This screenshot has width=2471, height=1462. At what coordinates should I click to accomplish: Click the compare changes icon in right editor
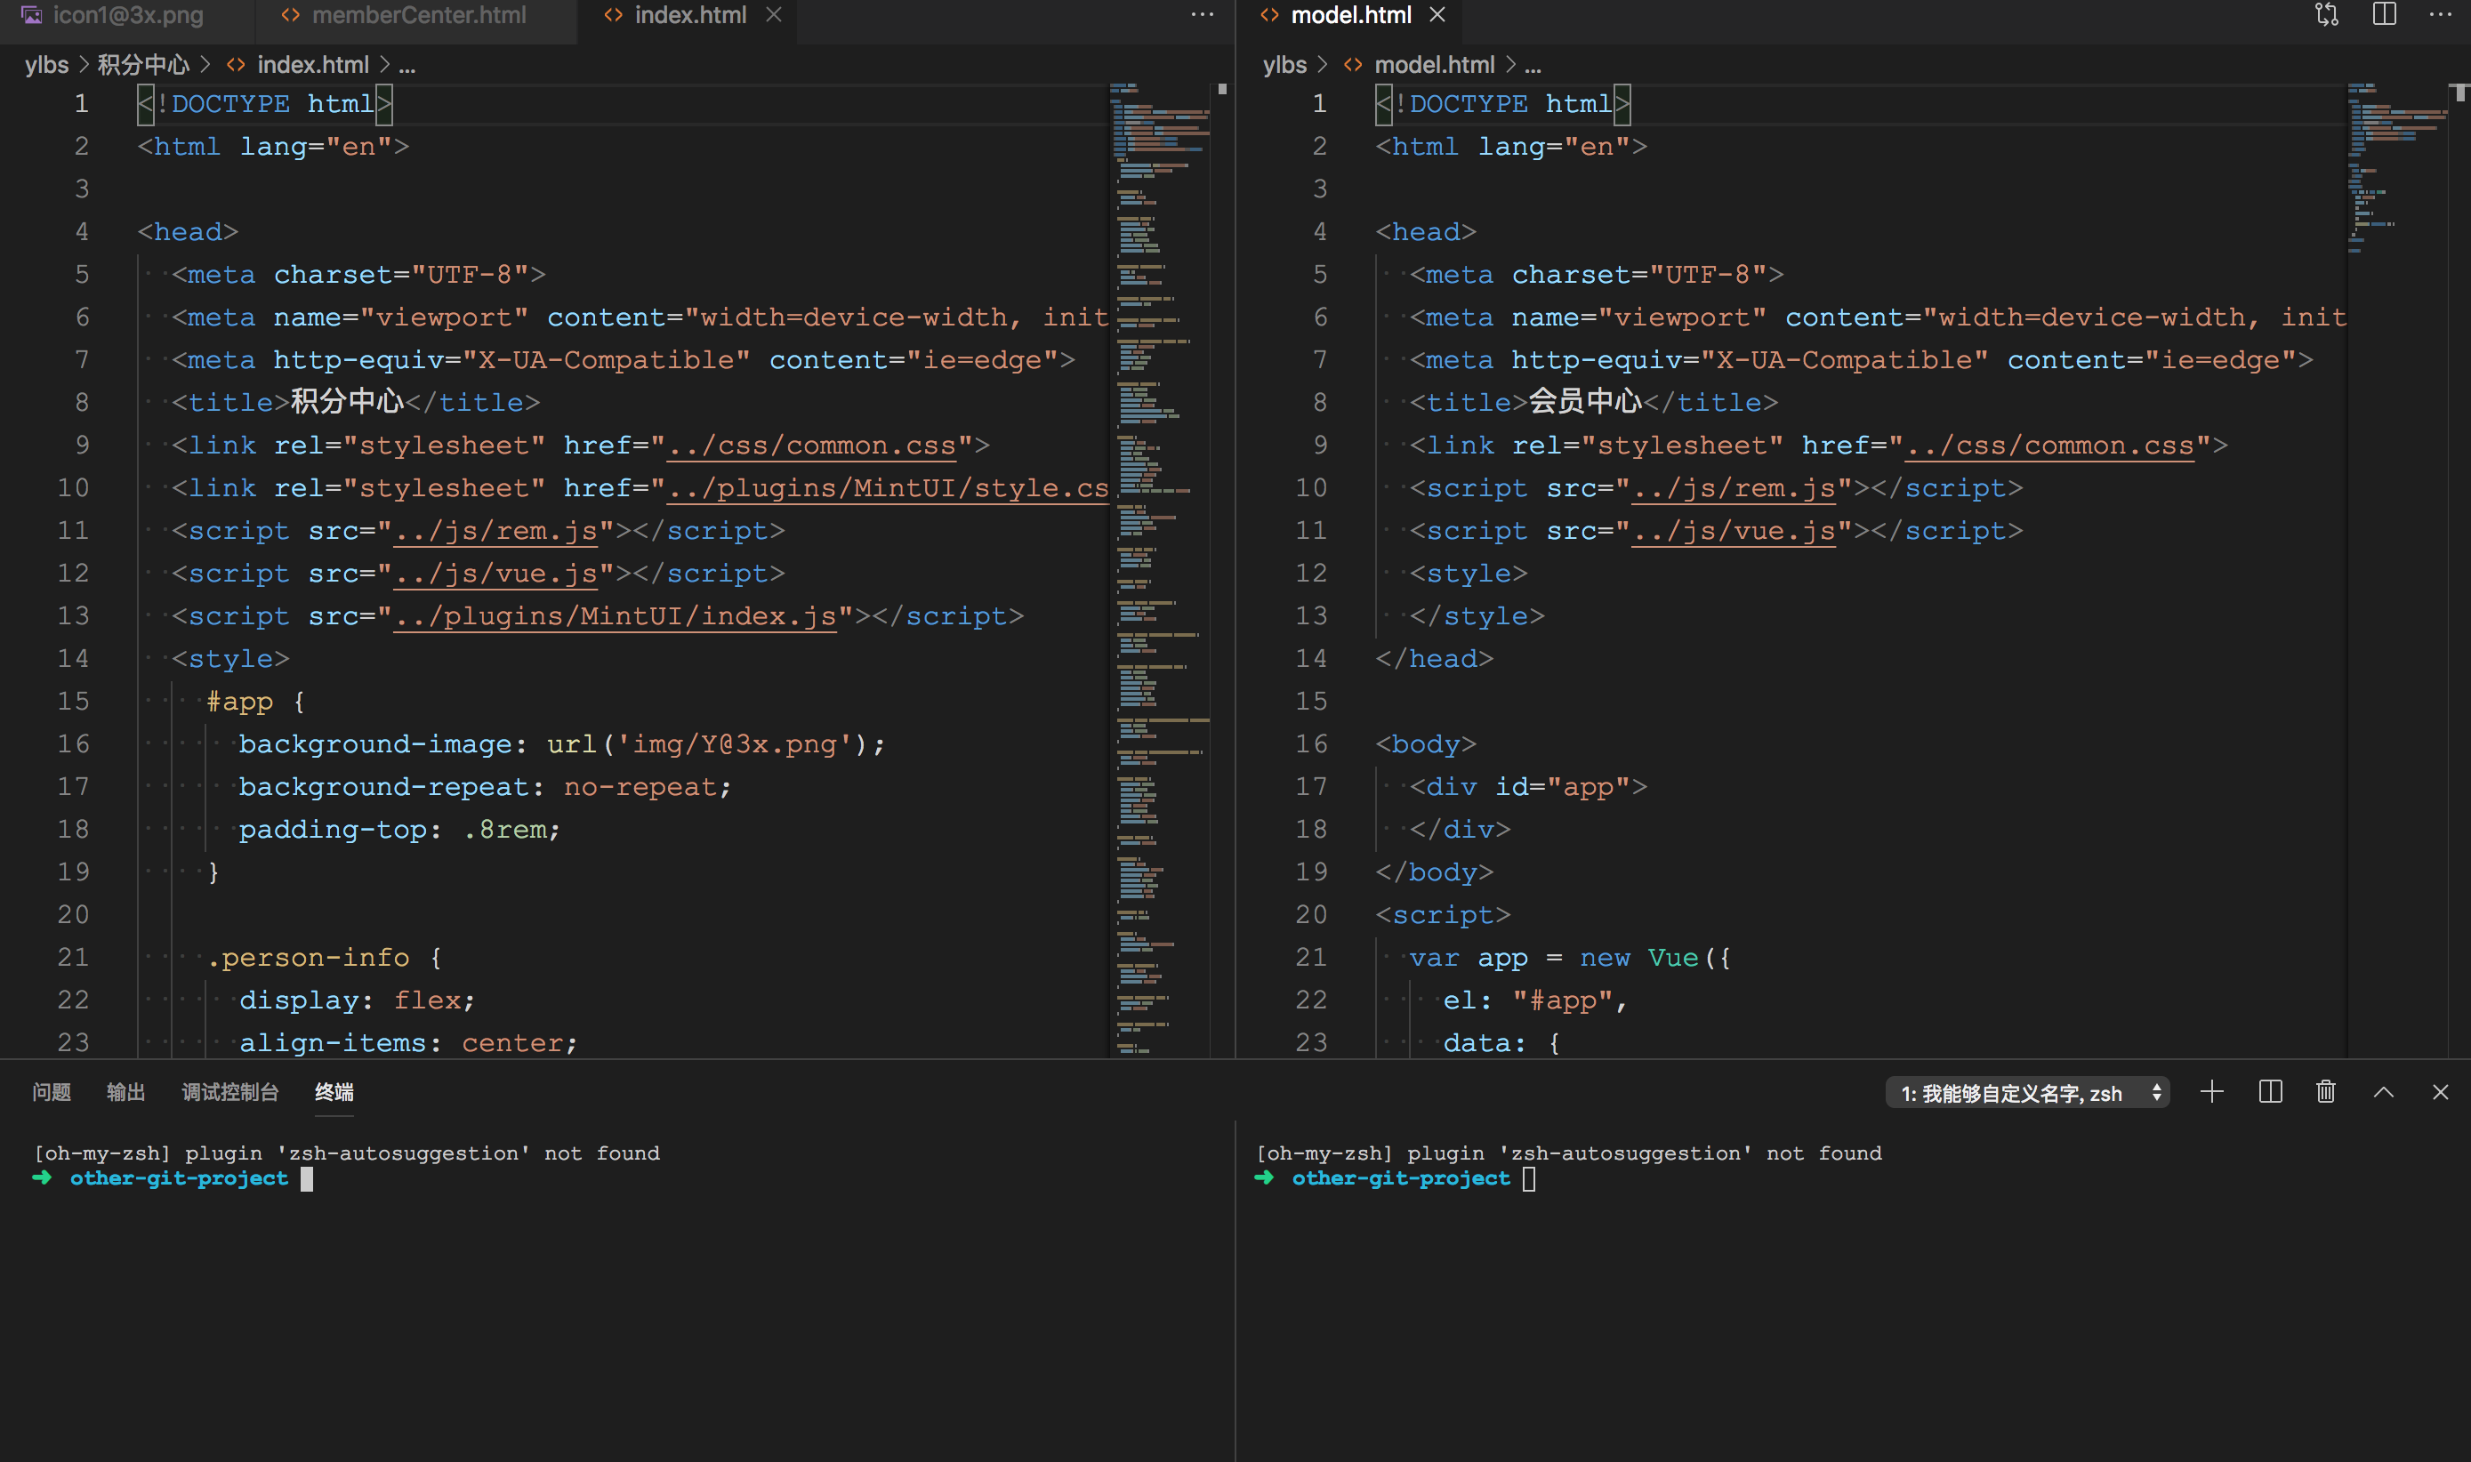point(2326,15)
